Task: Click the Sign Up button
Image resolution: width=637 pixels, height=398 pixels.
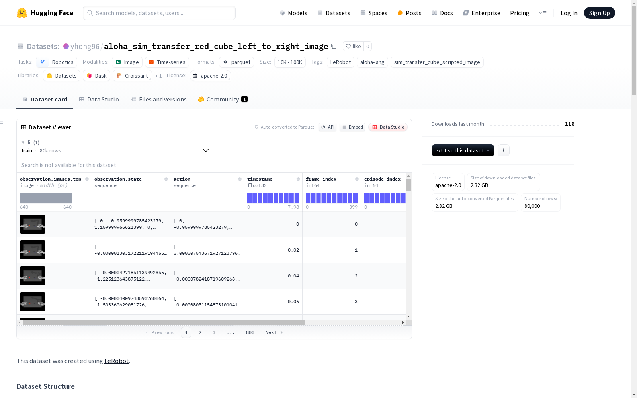Action: [599, 13]
